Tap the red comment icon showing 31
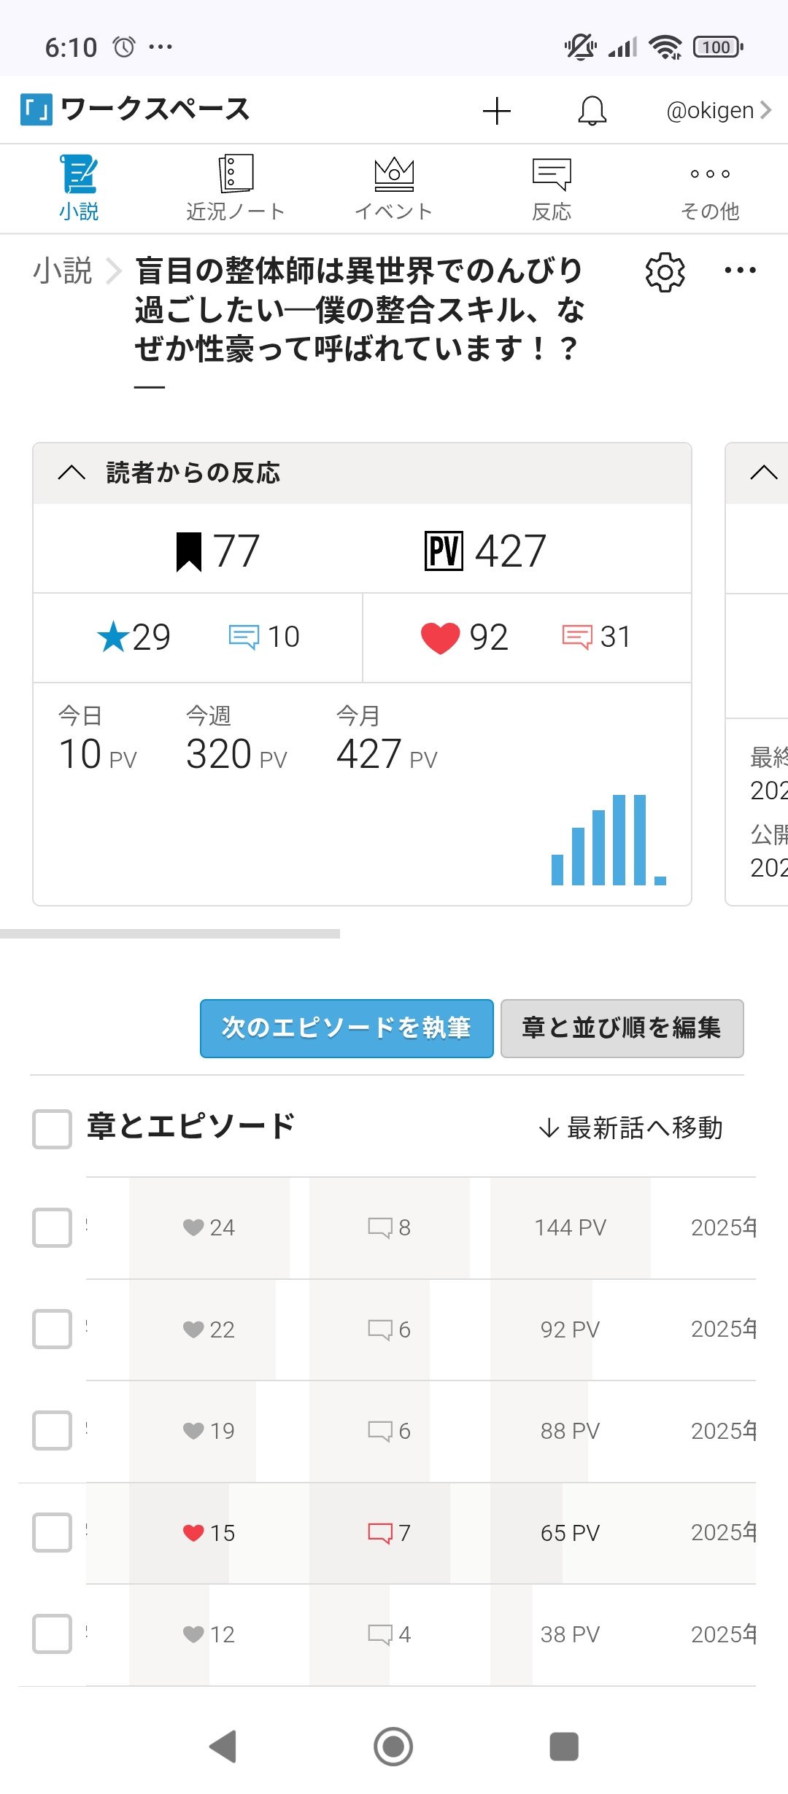 coord(576,637)
